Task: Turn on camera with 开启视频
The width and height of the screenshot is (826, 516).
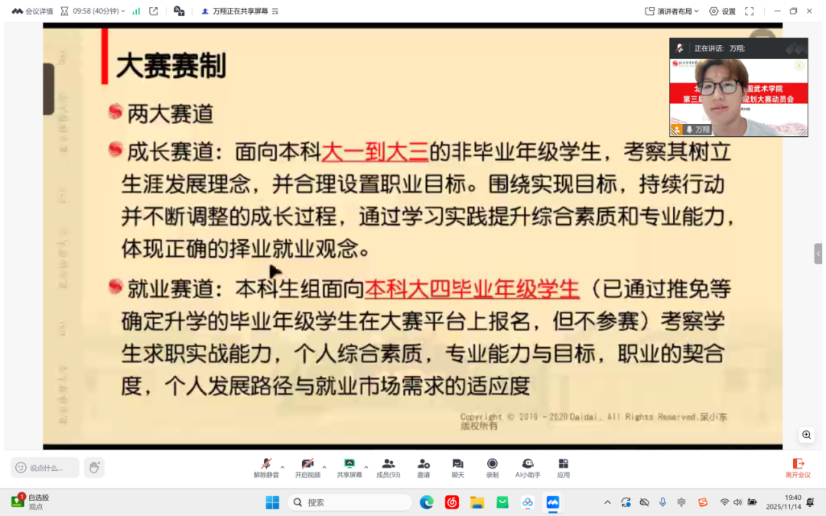Action: (308, 466)
